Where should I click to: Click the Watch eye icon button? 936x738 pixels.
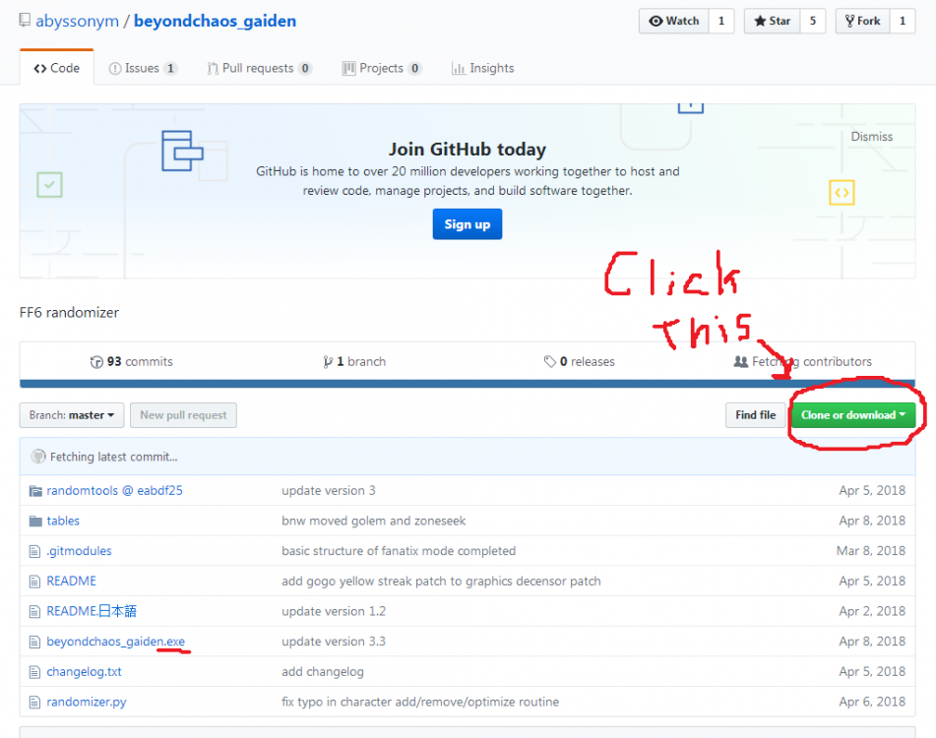(674, 21)
